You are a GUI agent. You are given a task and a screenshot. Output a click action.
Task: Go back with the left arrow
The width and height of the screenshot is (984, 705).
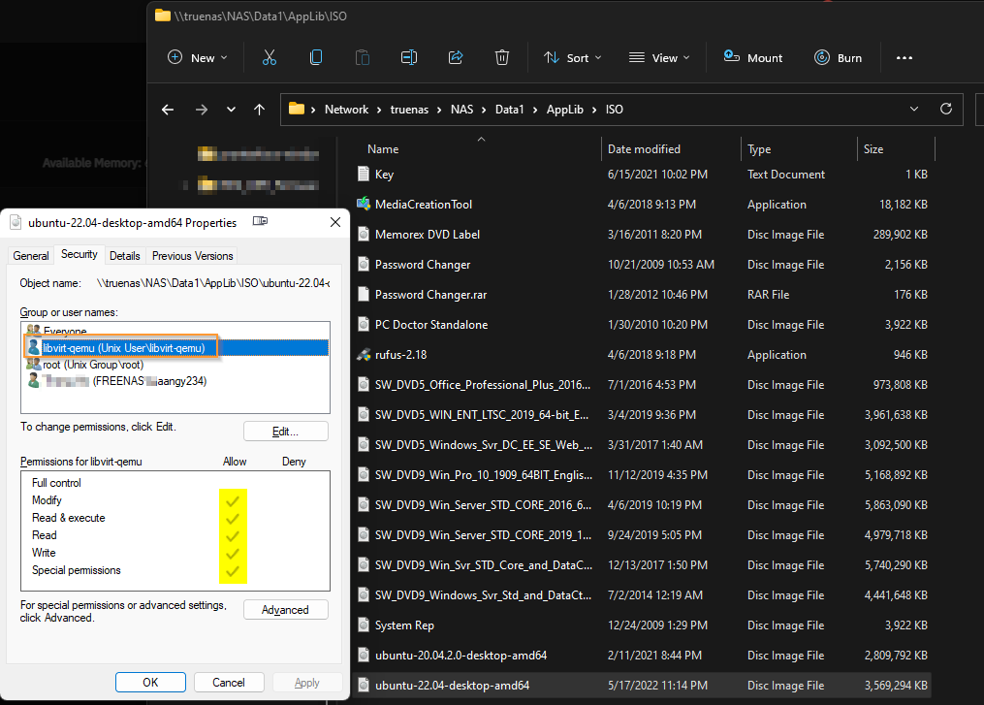[x=168, y=110]
